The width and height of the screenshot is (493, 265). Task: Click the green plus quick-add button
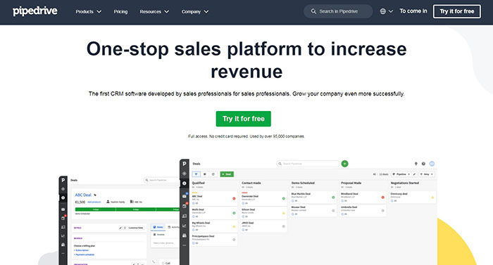(x=344, y=164)
